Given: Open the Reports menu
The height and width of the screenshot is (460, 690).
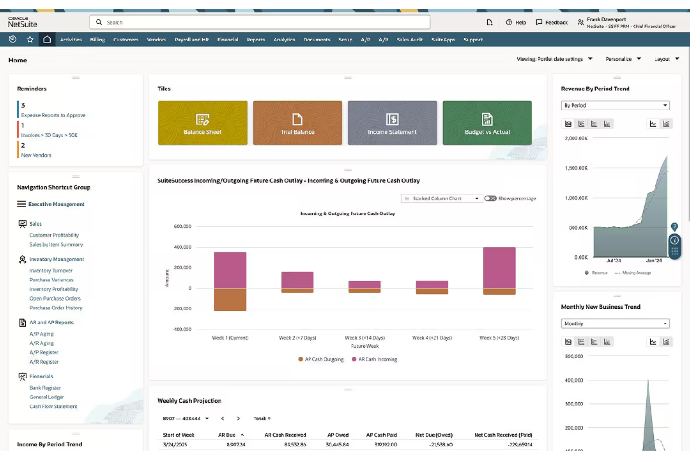Looking at the screenshot, I should point(255,40).
